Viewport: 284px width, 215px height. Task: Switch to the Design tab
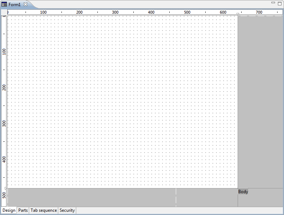pos(9,210)
